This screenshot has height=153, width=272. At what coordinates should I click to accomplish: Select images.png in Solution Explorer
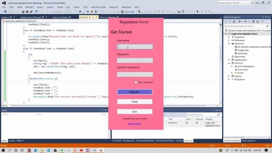coord(243,50)
